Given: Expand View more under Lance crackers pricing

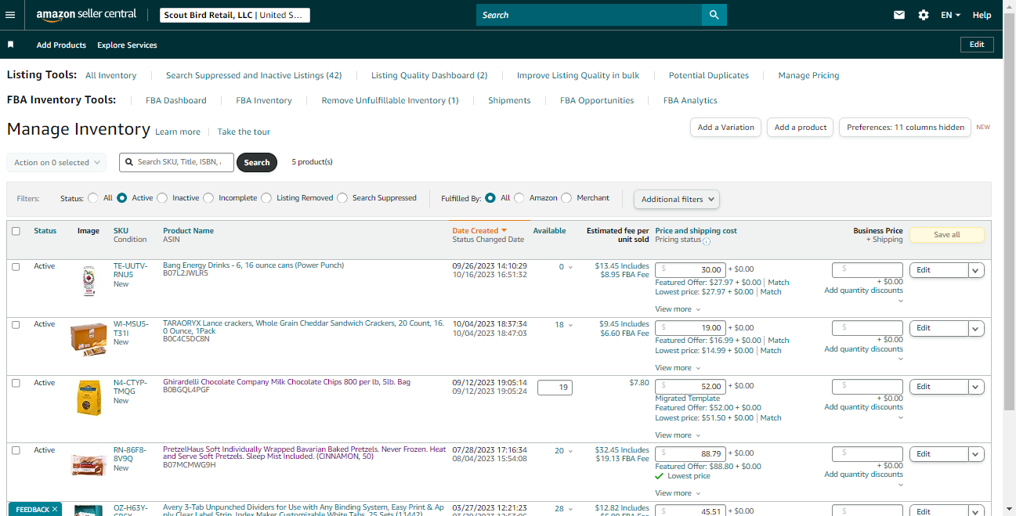Looking at the screenshot, I should [678, 368].
